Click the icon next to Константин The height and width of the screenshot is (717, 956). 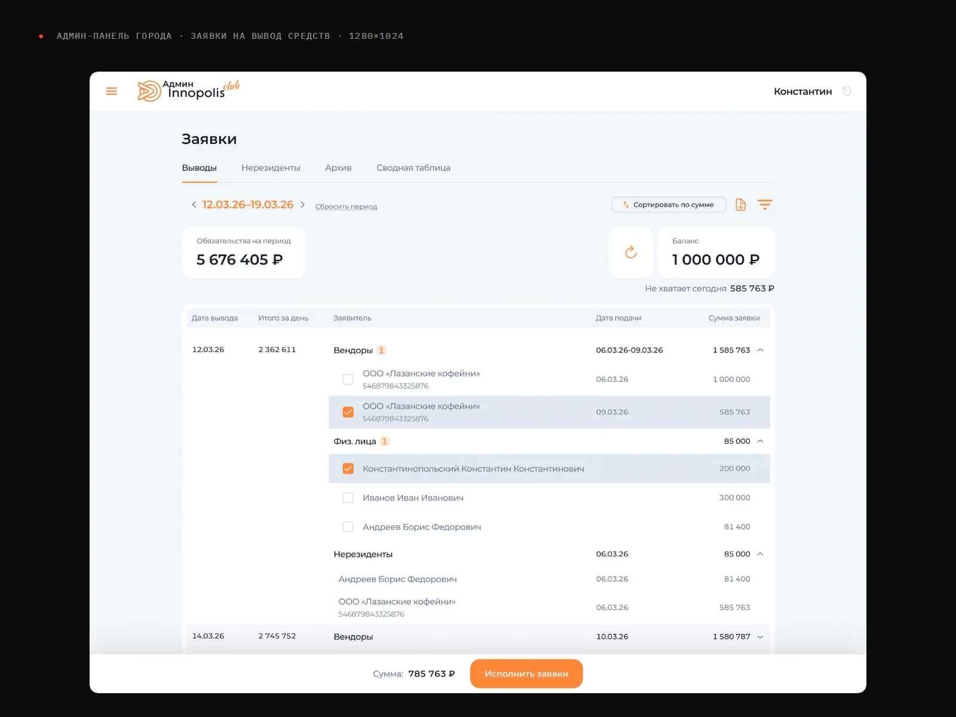[x=847, y=91]
